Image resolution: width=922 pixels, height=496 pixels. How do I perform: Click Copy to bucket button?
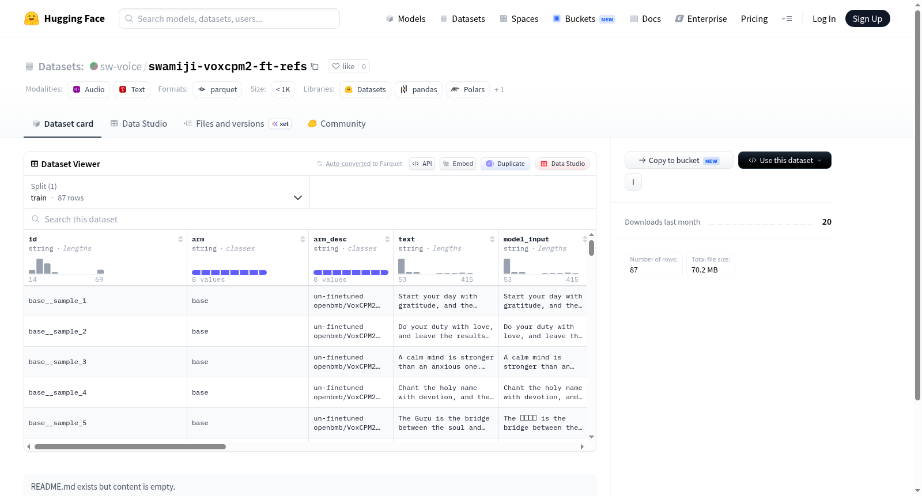679,160
